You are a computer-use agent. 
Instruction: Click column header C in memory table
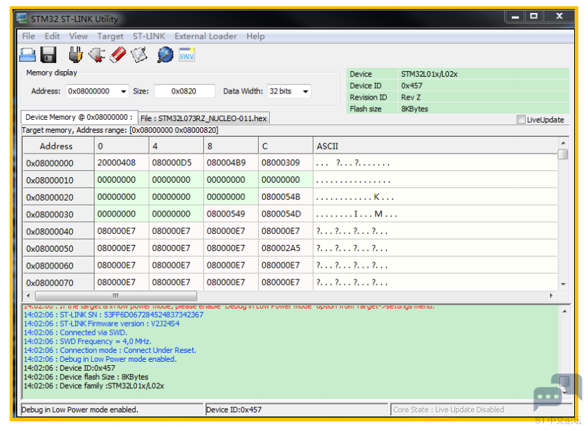coord(286,146)
